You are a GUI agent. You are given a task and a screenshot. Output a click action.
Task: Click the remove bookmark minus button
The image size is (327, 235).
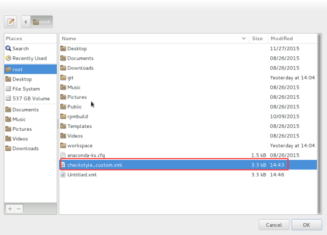[19, 208]
